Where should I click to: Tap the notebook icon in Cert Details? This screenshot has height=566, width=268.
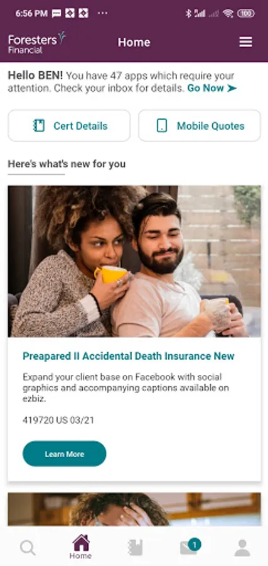[39, 126]
